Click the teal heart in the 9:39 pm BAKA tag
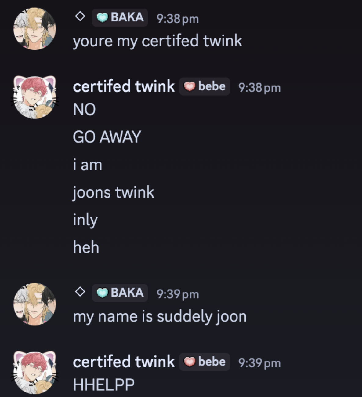Screen dimensions: 362x397 [x=102, y=293]
